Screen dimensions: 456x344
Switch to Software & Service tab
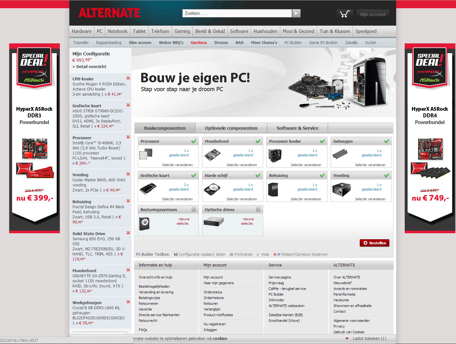298,128
